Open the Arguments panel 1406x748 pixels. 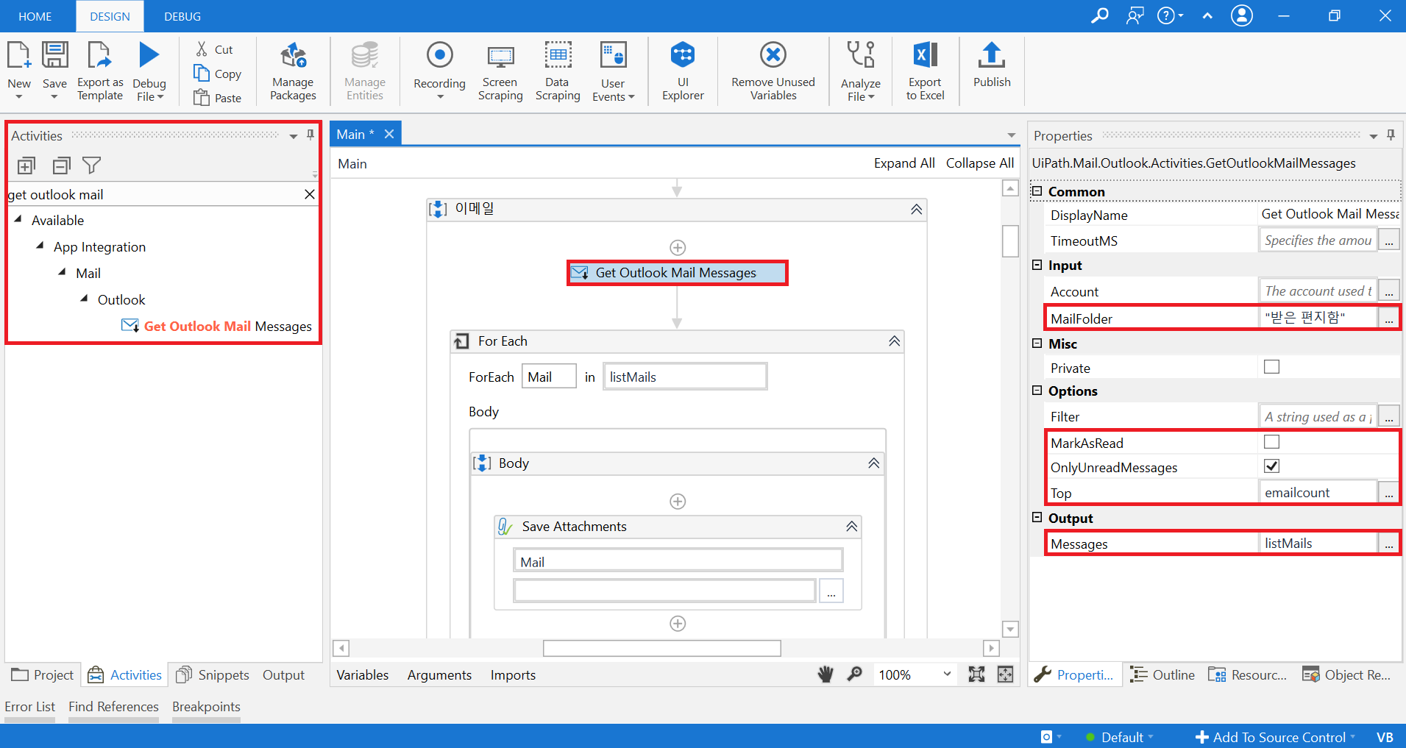point(439,674)
